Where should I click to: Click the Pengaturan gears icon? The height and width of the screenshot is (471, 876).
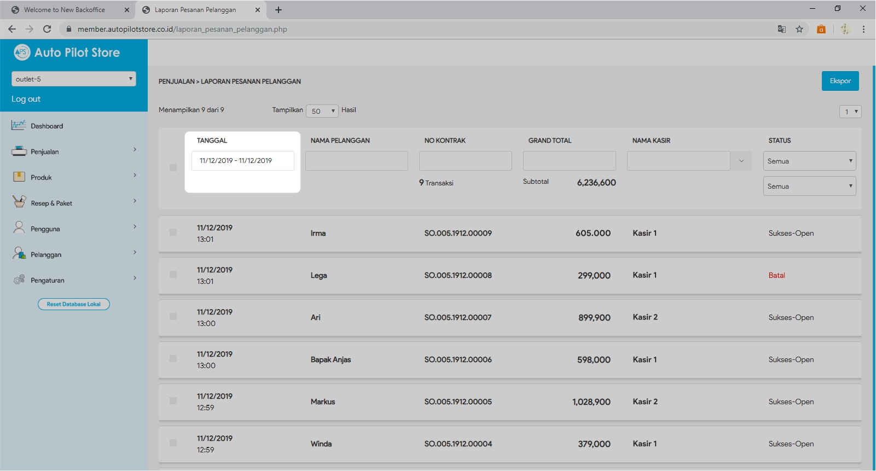click(19, 280)
